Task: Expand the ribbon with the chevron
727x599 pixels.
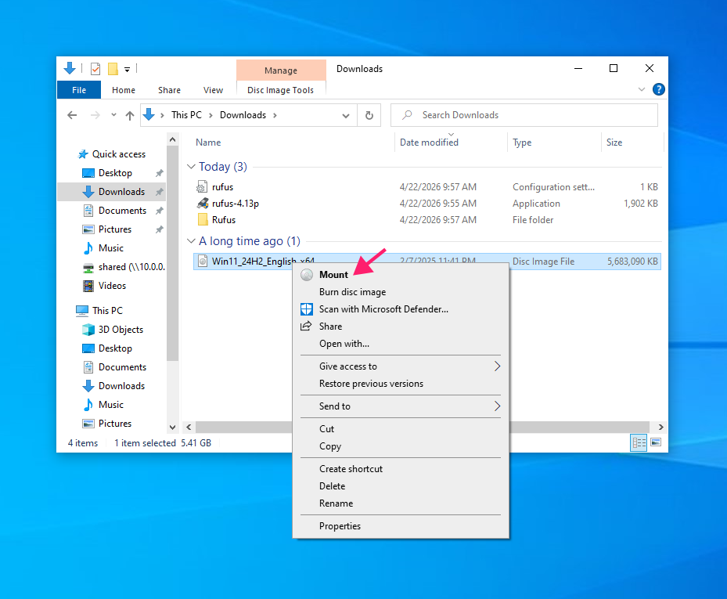Action: coord(642,89)
